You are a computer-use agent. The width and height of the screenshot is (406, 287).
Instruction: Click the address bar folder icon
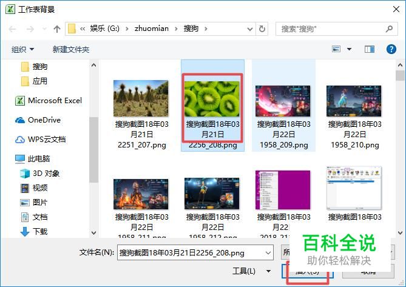tap(72, 29)
